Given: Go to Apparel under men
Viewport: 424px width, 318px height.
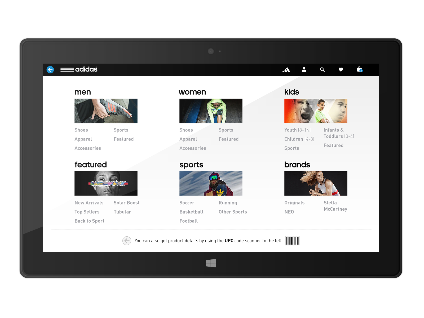Looking at the screenshot, I should coord(83,139).
